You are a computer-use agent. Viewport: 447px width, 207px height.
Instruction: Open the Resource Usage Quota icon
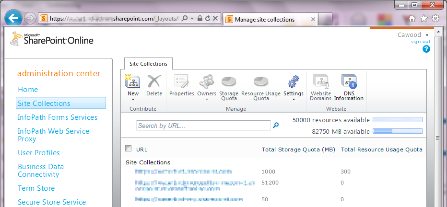click(x=261, y=82)
